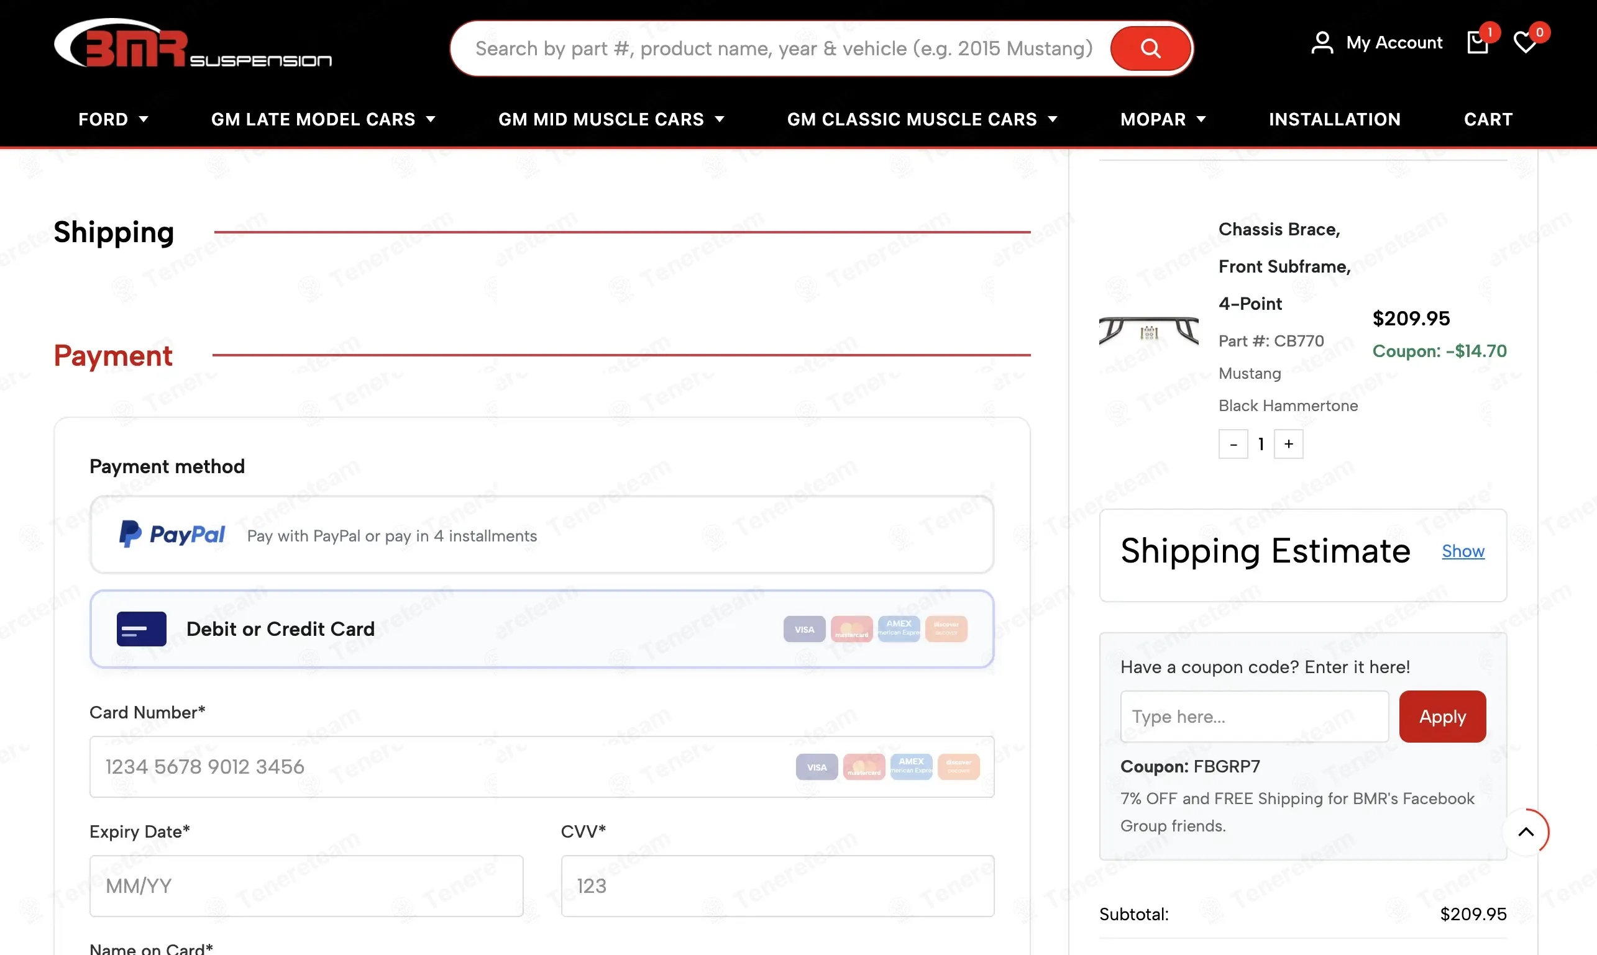Increase item quantity with plus button
The width and height of the screenshot is (1597, 955).
click(x=1288, y=444)
